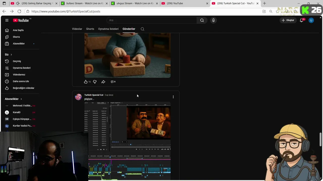Open the account avatar menu
Image resolution: width=323 pixels, height=181 pixels.
coord(311,20)
